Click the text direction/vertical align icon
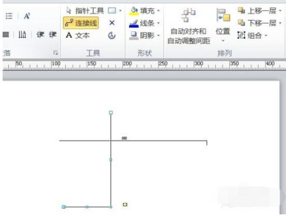The height and width of the screenshot is (219, 286). pyautogui.click(x=22, y=35)
